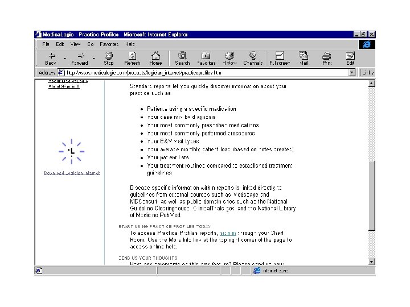Click the page icon in the address bar
This screenshot has width=410, height=307.
click(61, 72)
